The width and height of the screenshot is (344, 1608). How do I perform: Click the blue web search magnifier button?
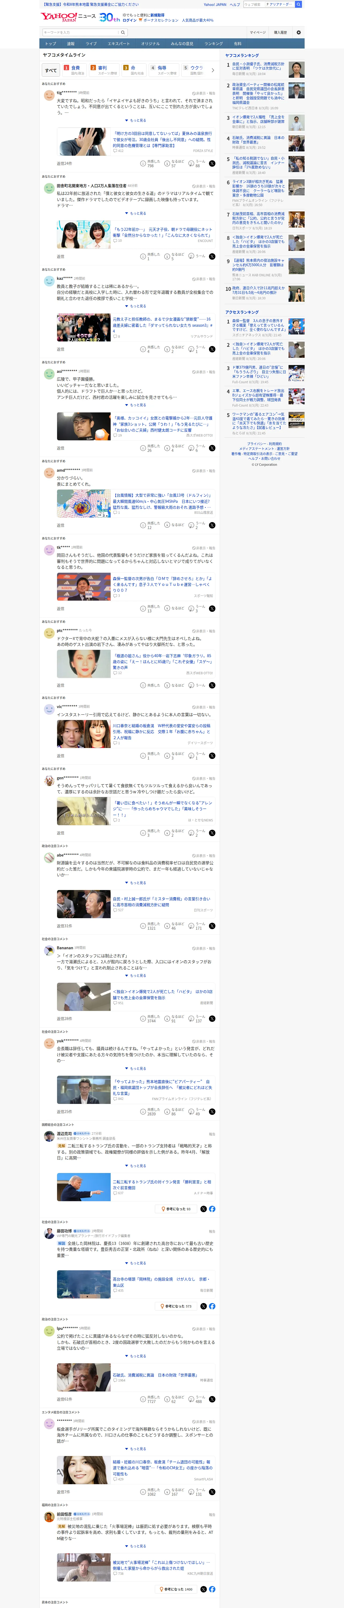pyautogui.click(x=298, y=4)
